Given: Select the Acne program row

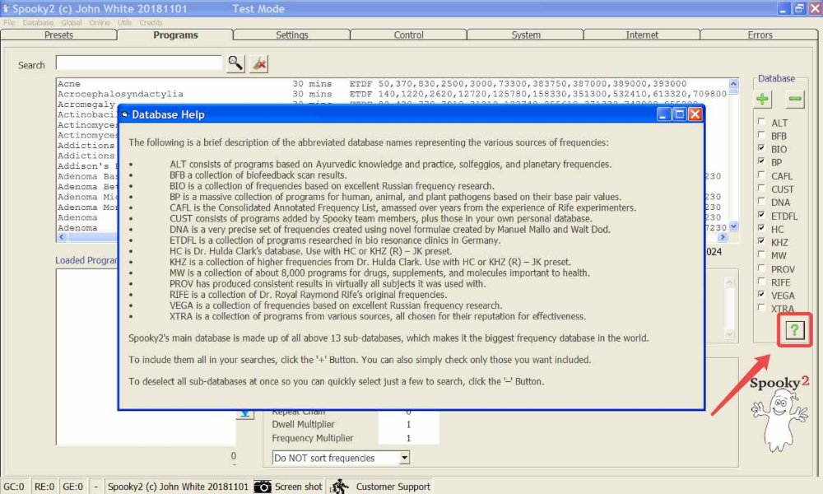Looking at the screenshot, I should point(392,83).
